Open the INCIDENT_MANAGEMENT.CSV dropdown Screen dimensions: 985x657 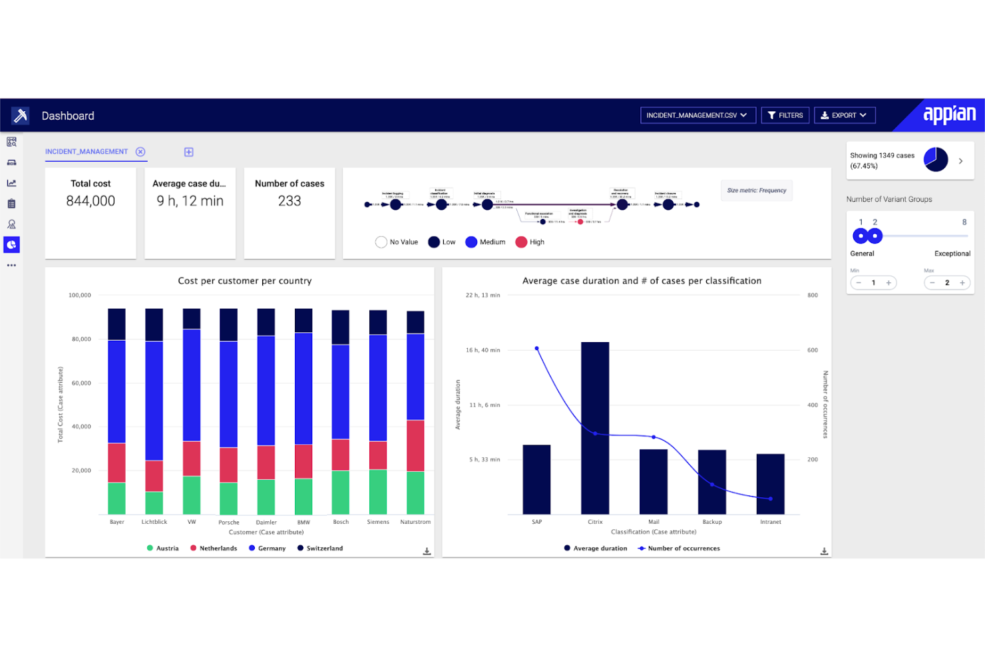pyautogui.click(x=698, y=115)
